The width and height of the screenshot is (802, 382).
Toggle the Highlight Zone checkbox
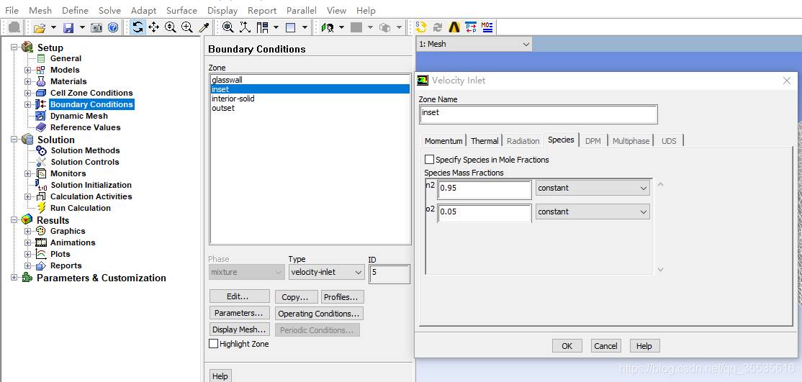214,344
